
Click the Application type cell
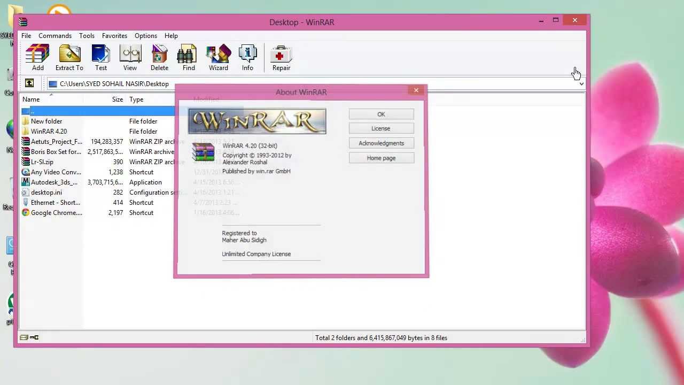tap(145, 182)
